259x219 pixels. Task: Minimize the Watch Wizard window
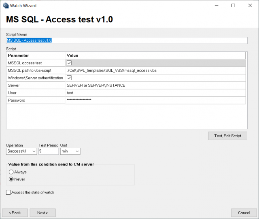217,6
